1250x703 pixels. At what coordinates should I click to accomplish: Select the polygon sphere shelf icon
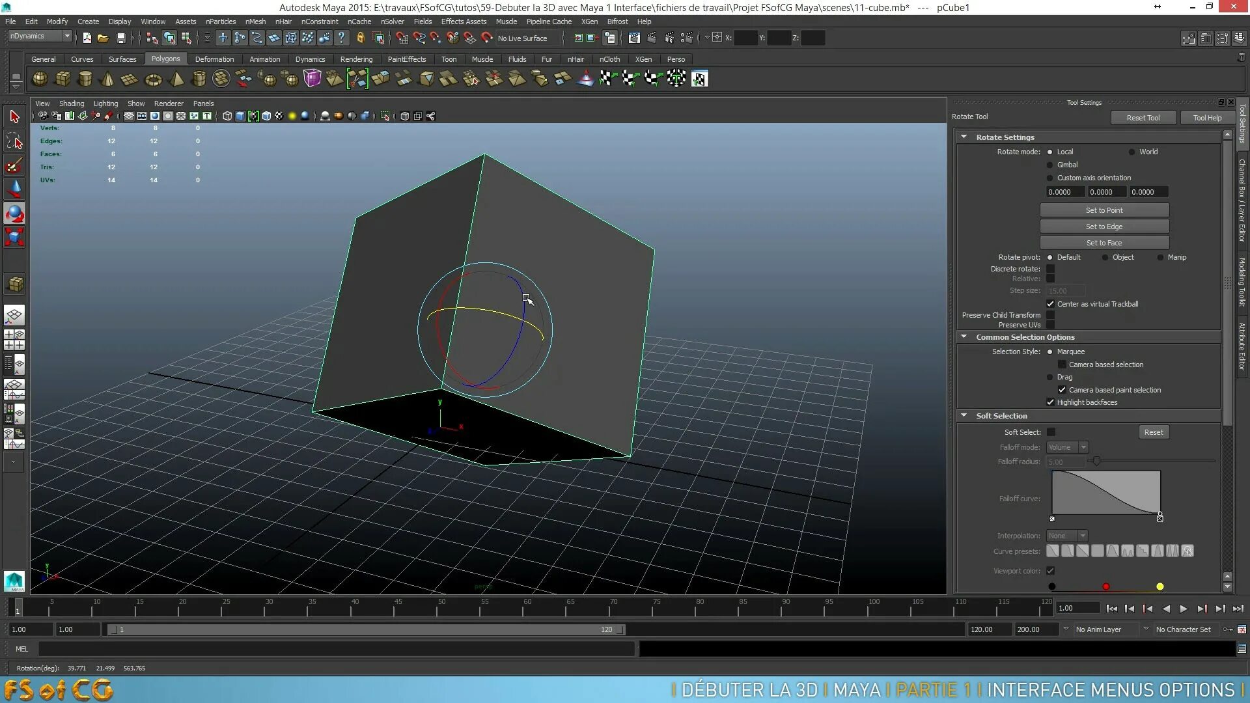coord(40,79)
